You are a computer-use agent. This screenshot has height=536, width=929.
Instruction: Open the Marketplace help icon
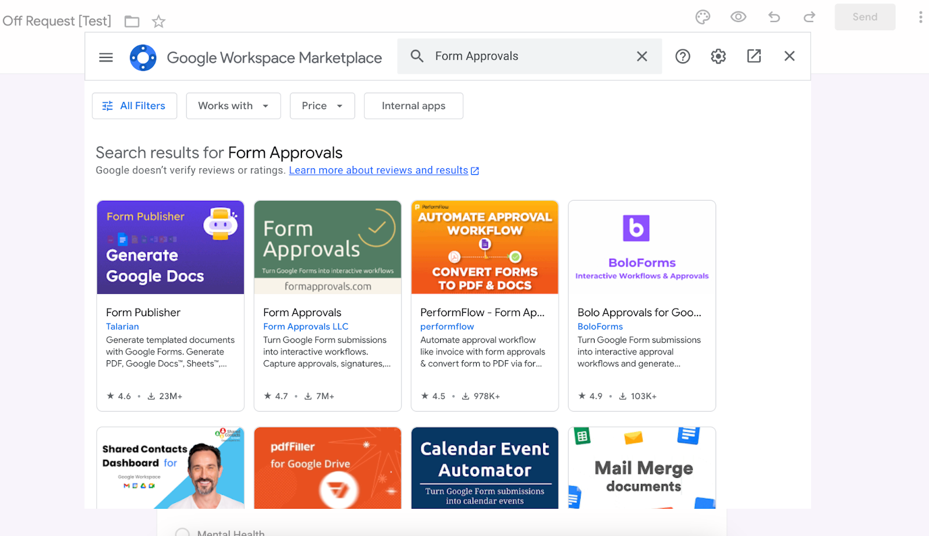[682, 56]
